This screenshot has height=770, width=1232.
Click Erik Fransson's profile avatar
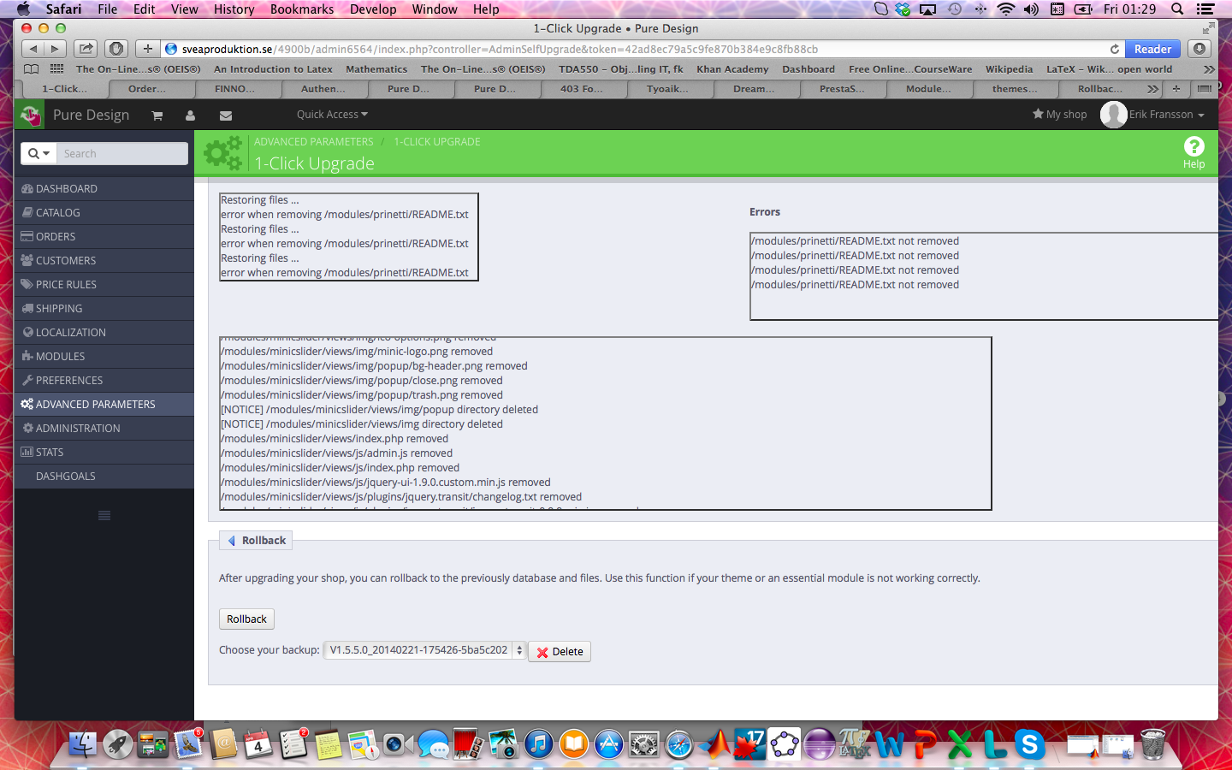(x=1113, y=115)
